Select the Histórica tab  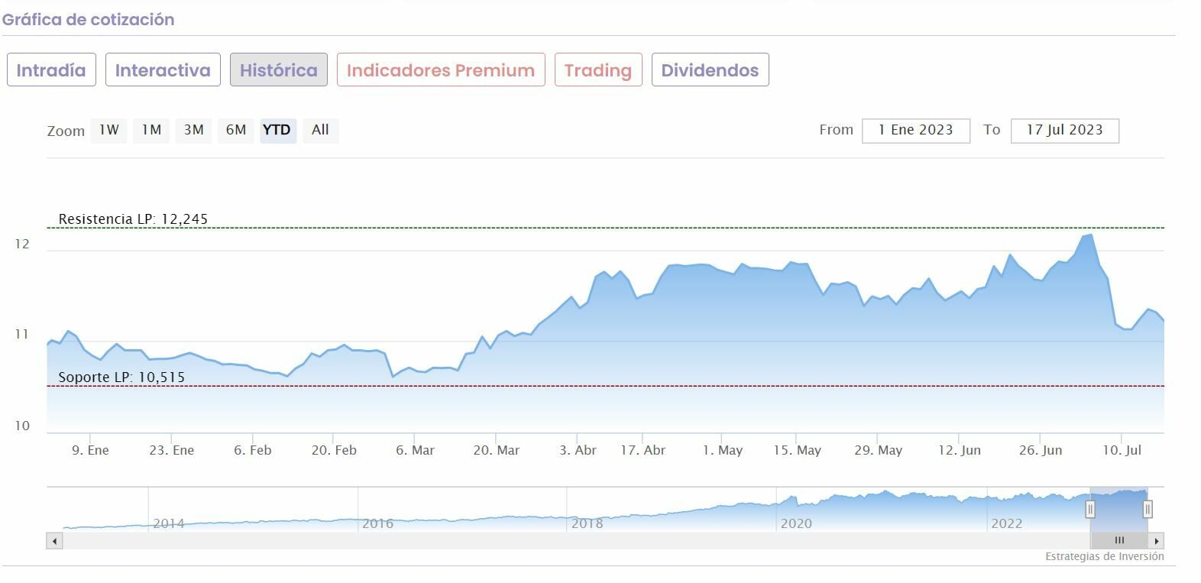(279, 70)
